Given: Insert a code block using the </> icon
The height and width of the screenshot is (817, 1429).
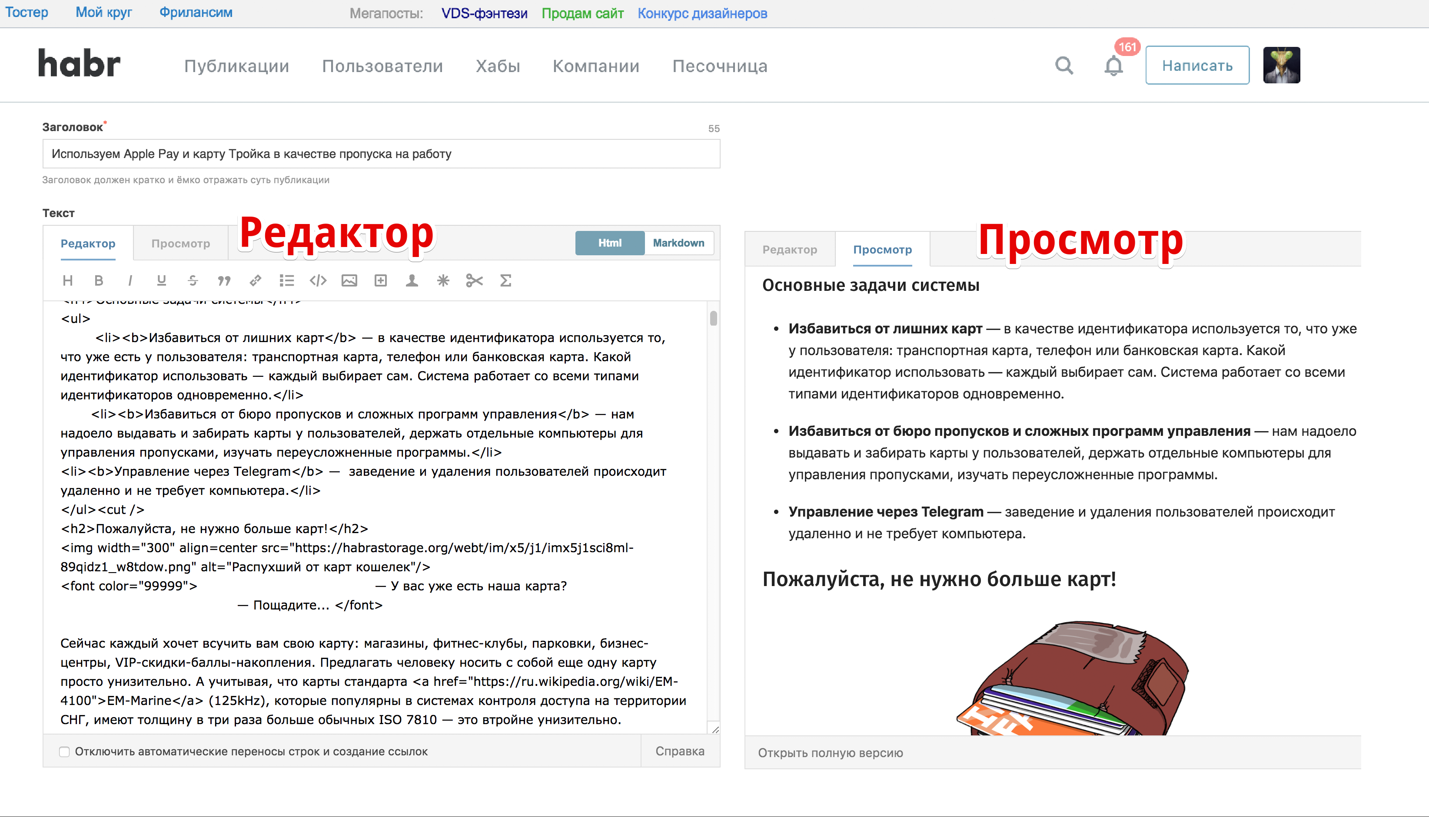Looking at the screenshot, I should point(318,280).
